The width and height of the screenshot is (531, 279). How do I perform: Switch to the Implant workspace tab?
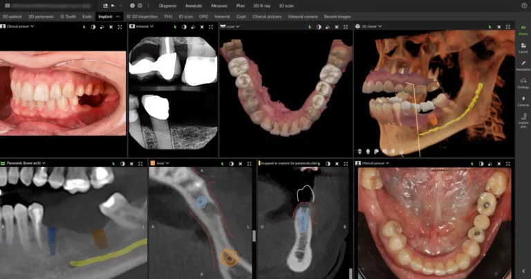pos(105,16)
